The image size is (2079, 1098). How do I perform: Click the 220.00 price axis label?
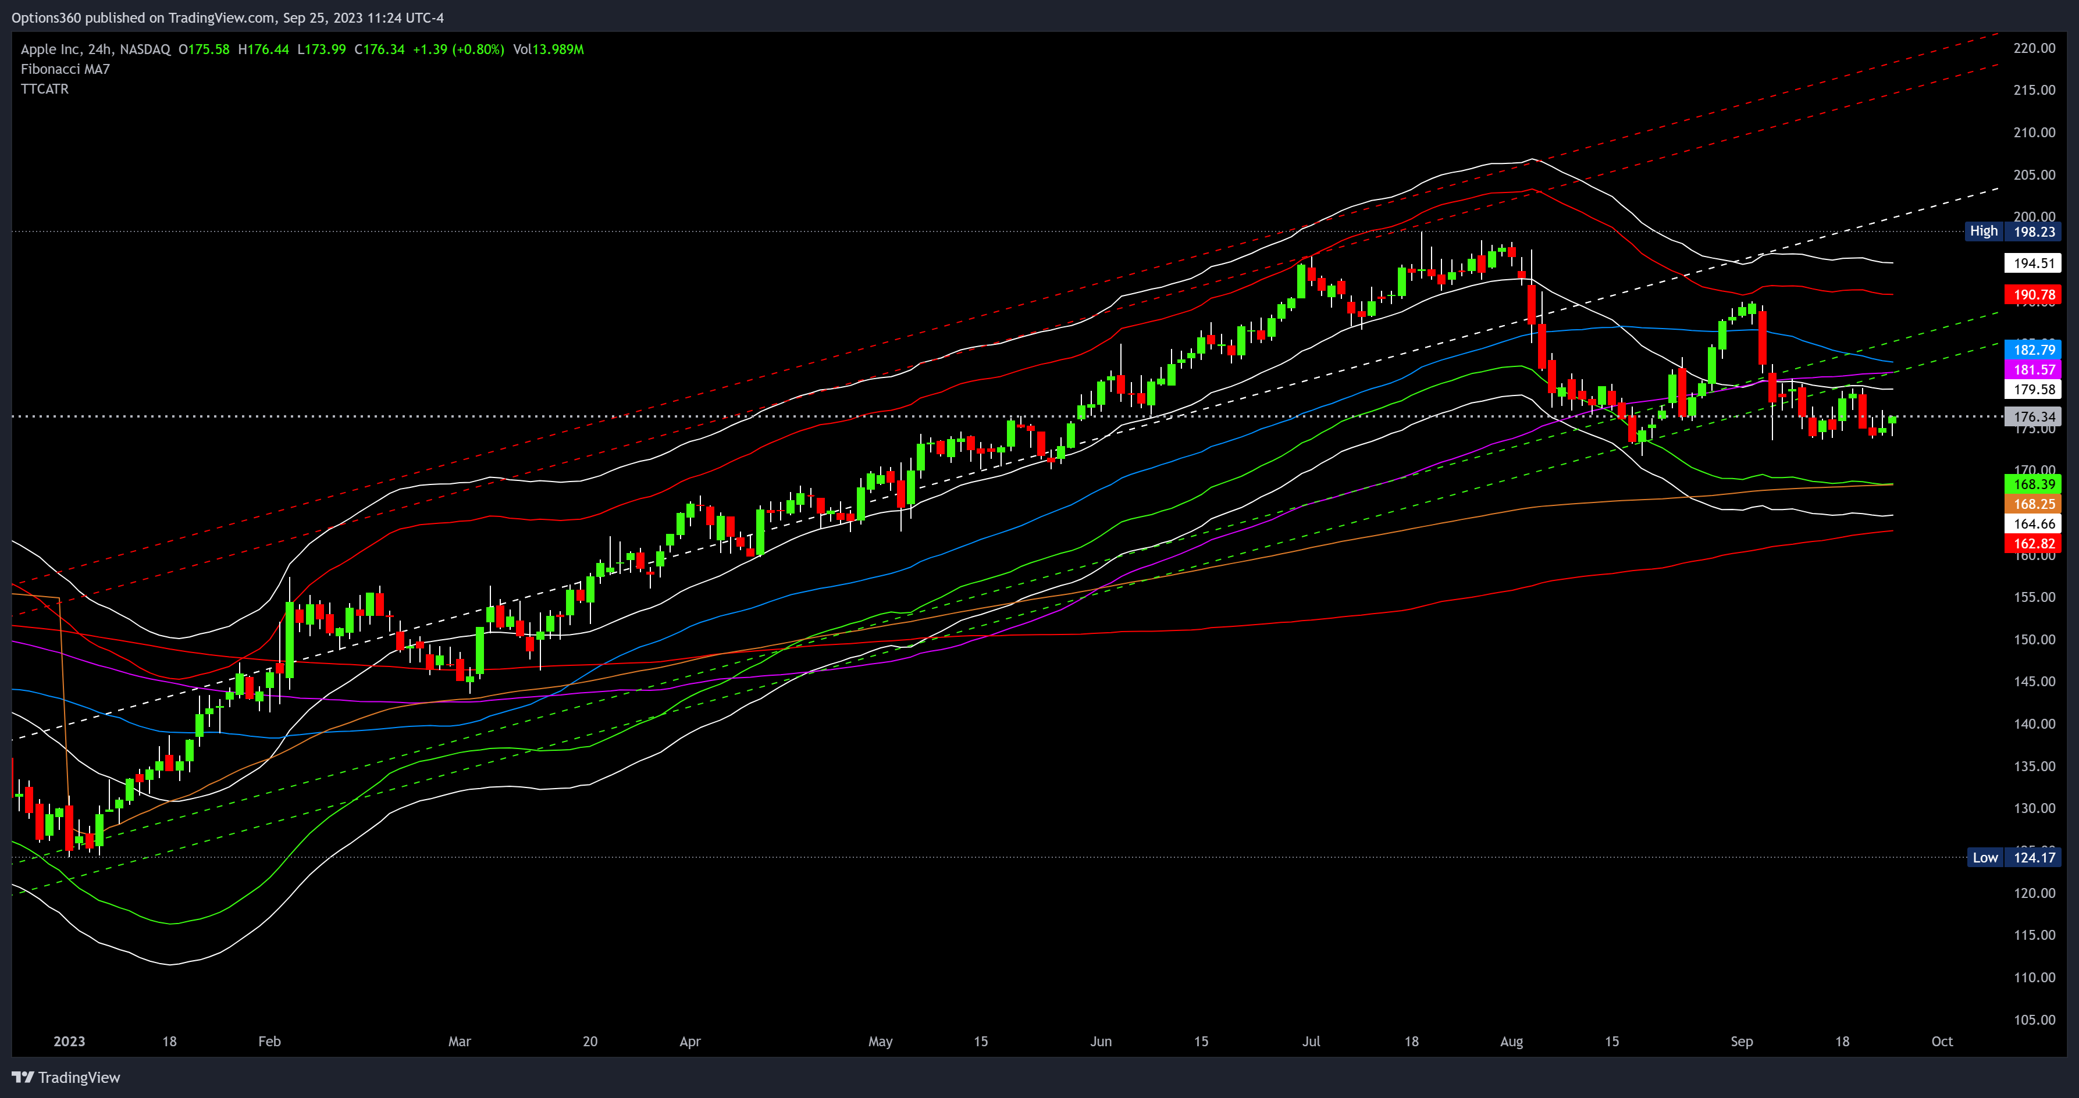click(x=2034, y=48)
